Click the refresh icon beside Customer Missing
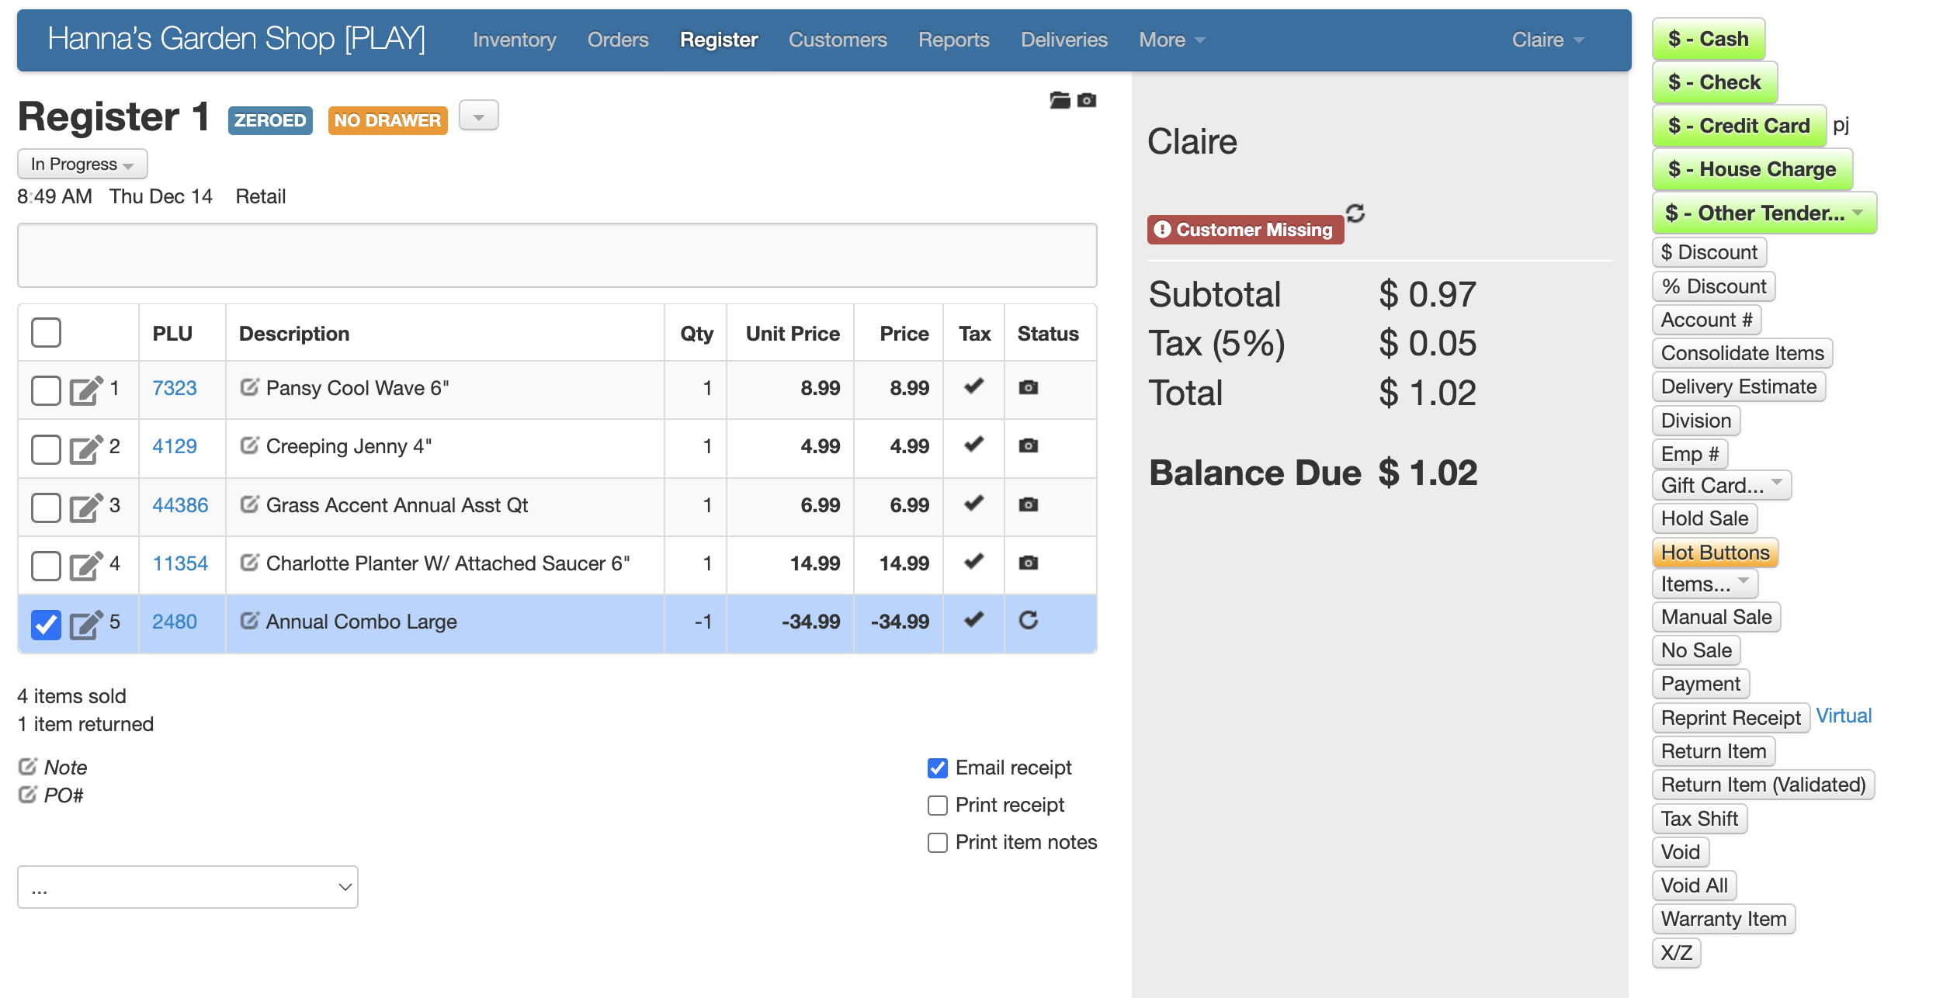This screenshot has height=998, width=1950. [1355, 213]
